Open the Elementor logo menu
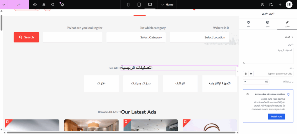Image resolution: width=297 pixels, height=134 pixels. click(289, 5)
